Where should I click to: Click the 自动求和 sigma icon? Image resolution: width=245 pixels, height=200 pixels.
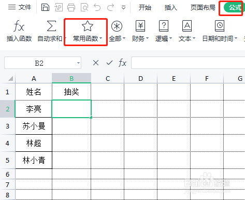[51, 26]
